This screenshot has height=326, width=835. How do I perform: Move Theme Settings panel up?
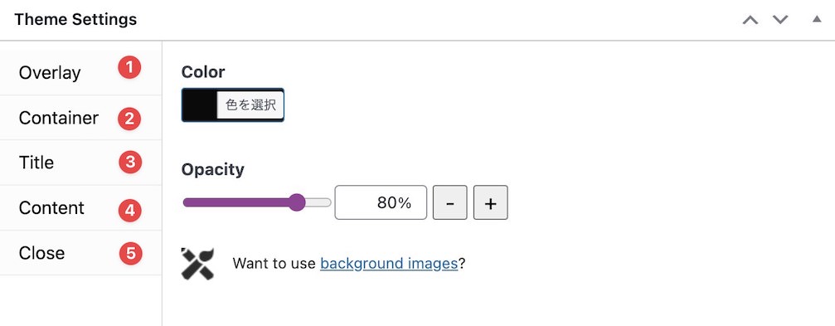pyautogui.click(x=750, y=20)
